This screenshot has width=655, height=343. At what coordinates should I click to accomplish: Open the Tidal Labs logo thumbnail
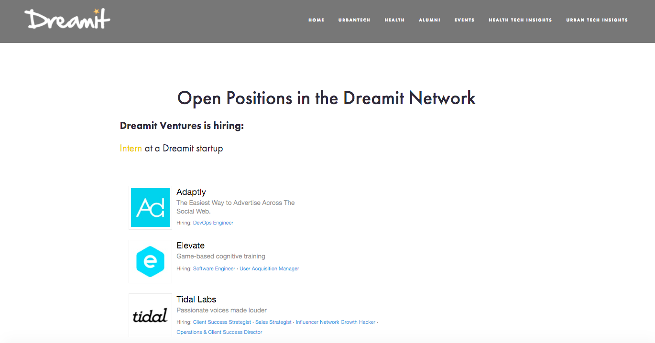[x=150, y=315]
